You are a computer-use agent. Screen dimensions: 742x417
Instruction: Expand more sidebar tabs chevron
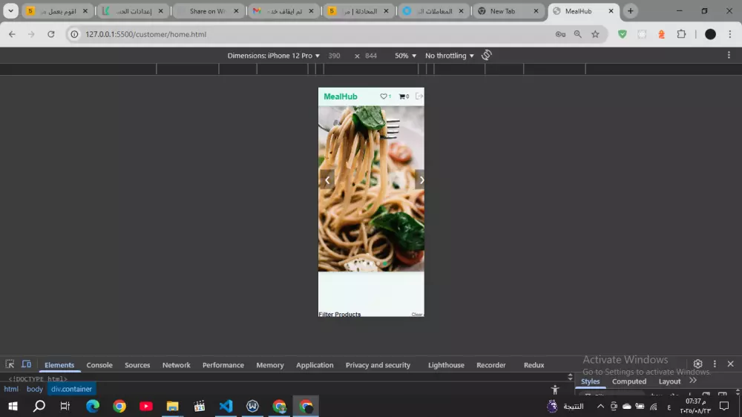[x=693, y=381]
